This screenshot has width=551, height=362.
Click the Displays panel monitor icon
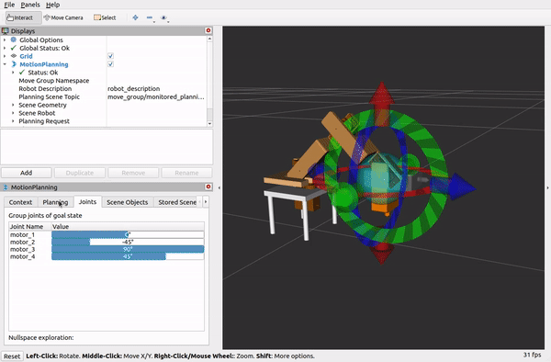pos(6,31)
